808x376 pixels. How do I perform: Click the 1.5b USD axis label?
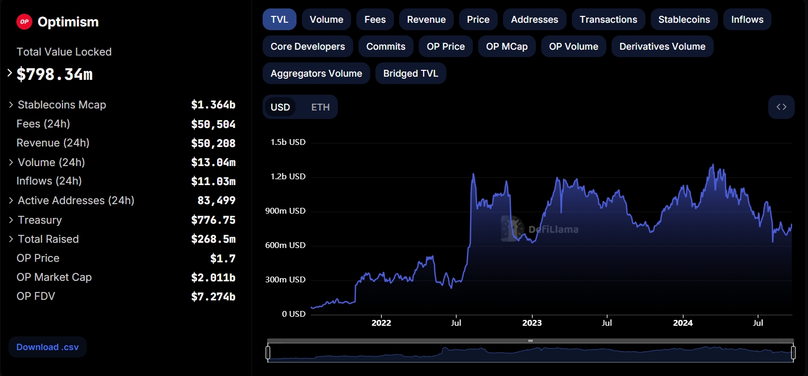(288, 142)
